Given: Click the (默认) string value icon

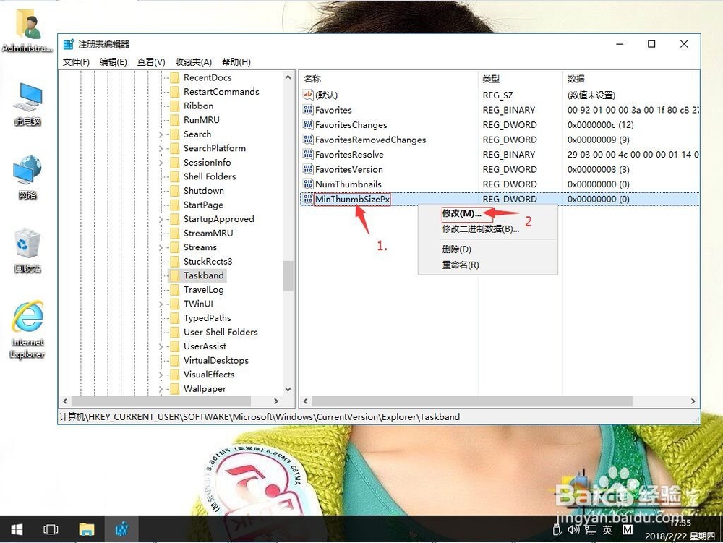Looking at the screenshot, I should tap(307, 95).
